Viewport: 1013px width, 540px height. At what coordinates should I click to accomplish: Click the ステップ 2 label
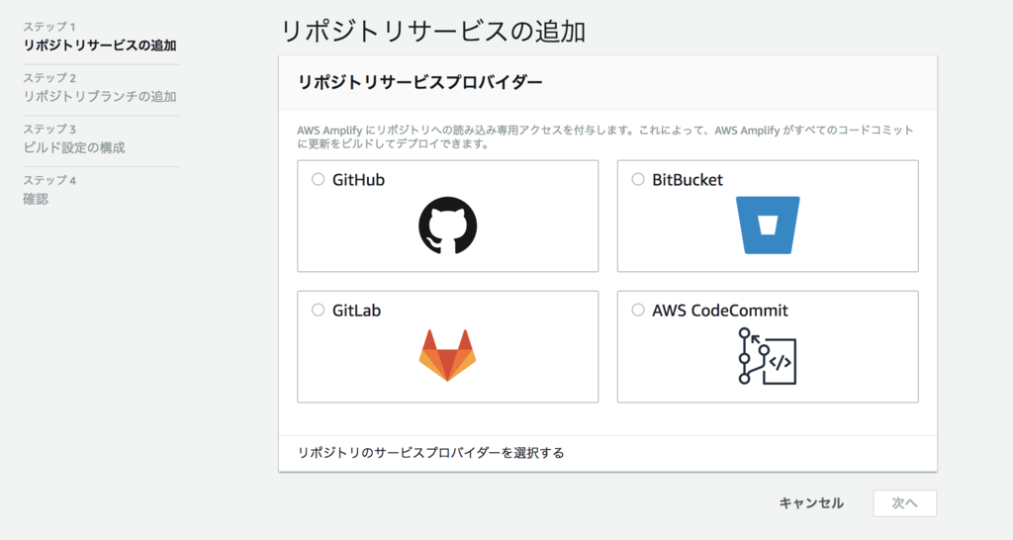[49, 77]
